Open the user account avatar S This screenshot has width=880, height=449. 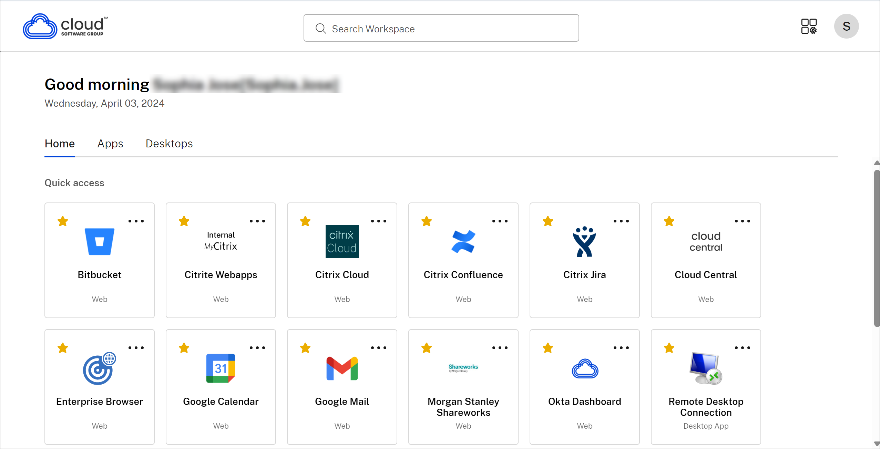pos(846,26)
